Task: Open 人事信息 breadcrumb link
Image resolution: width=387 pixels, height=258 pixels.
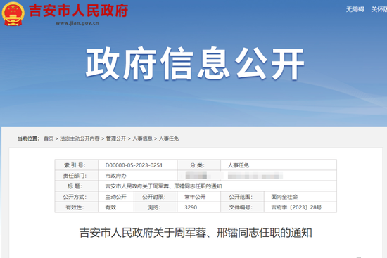Action: (x=142, y=138)
